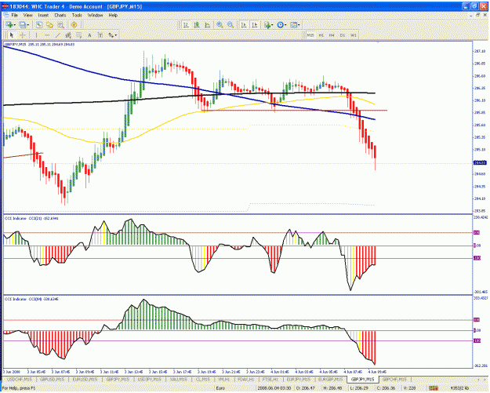
Task: Click the chart window icon left of File
Action: tap(5, 15)
